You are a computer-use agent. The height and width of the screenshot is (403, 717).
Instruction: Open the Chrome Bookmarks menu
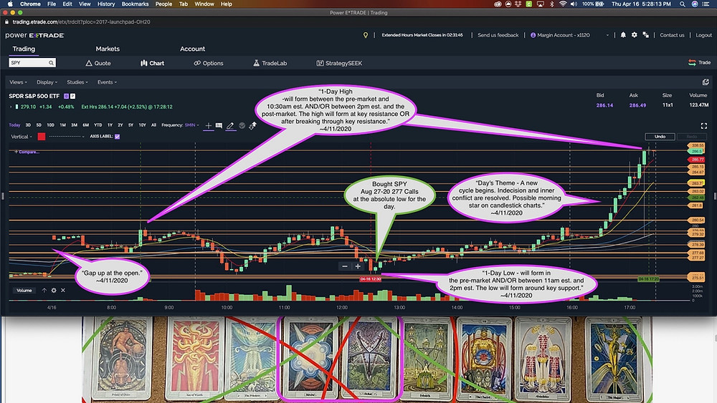(135, 4)
